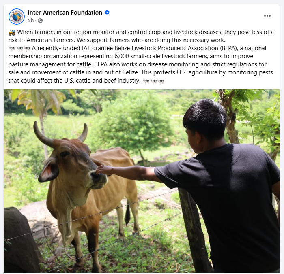This screenshot has width=284, height=274.
Task: Click the Inter-American Foundation profile logo
Action: coord(17,17)
